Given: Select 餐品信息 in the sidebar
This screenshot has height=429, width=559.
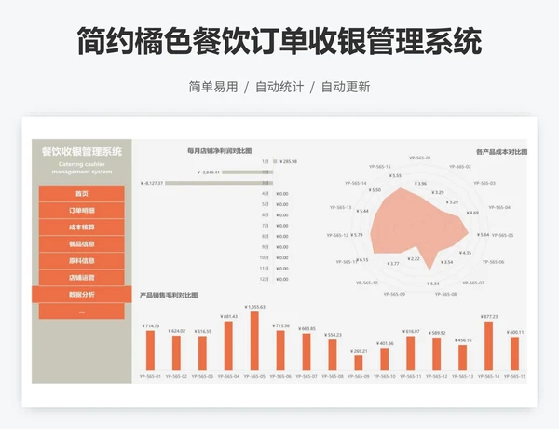Looking at the screenshot, I should [x=82, y=243].
